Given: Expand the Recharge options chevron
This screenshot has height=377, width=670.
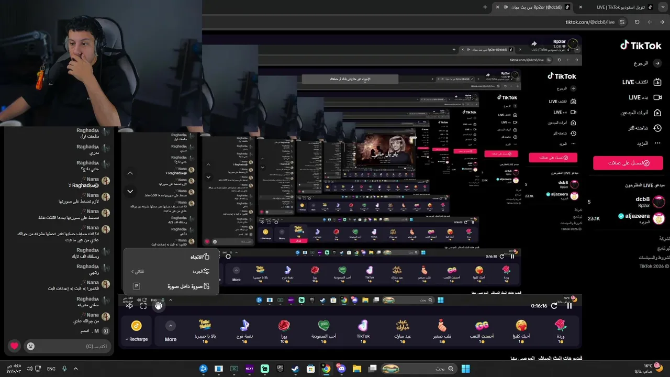Looking at the screenshot, I should (x=127, y=340).
